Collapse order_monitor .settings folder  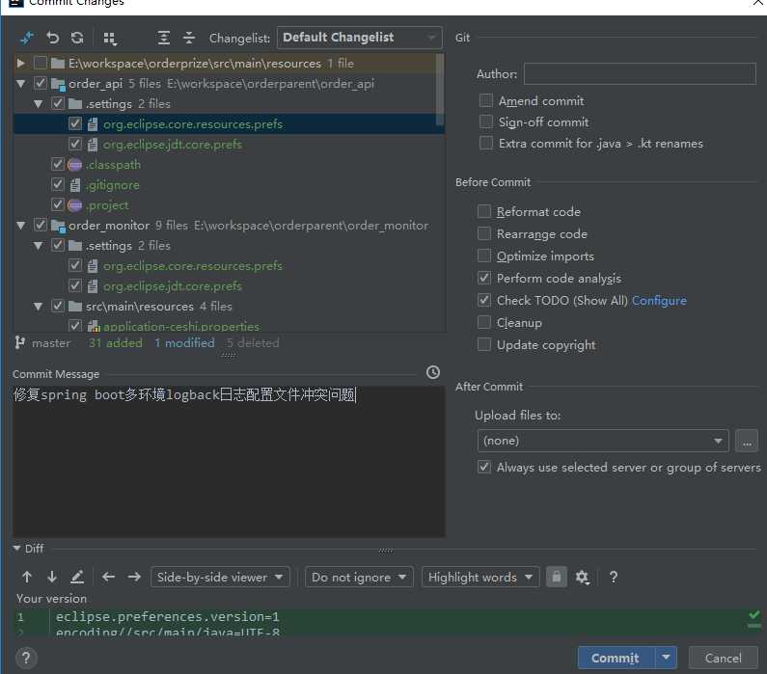39,245
